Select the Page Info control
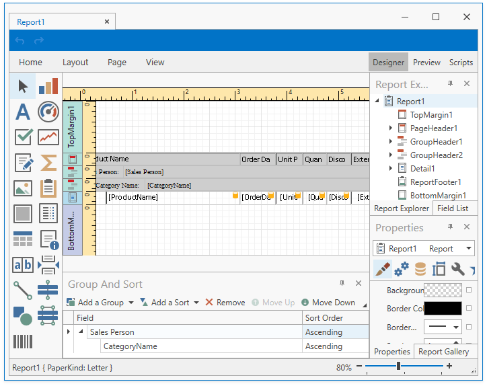487x386 pixels. [x=49, y=239]
